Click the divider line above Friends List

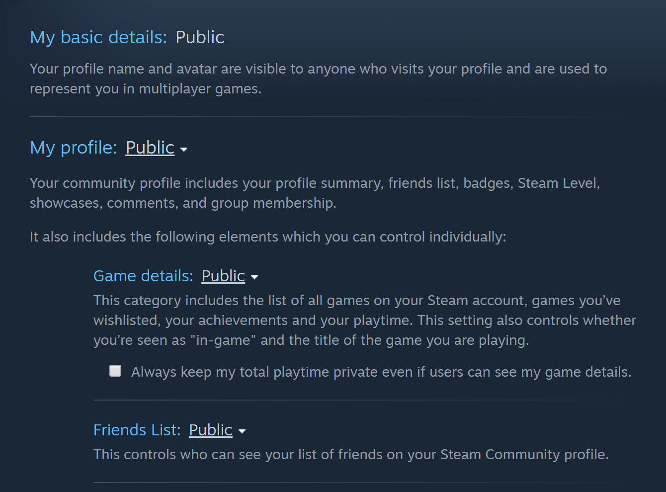pyautogui.click(x=365, y=400)
